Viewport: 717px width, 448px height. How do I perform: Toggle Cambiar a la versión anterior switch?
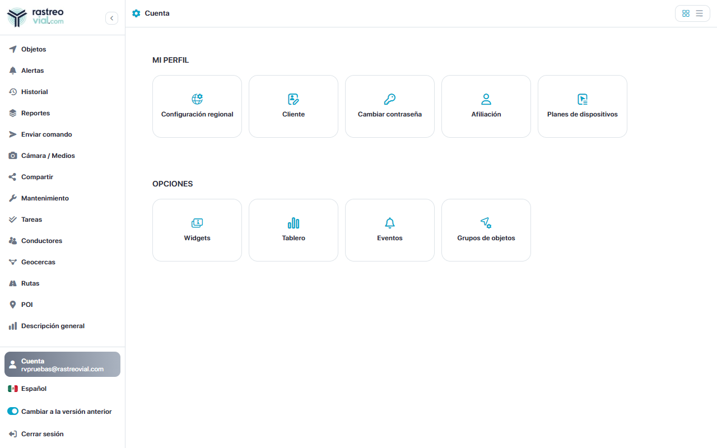click(13, 411)
